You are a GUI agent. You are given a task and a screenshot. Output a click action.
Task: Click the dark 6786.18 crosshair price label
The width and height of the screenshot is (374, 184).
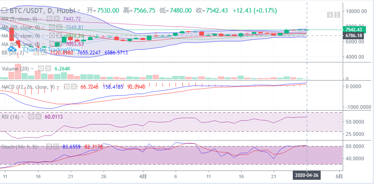354,36
